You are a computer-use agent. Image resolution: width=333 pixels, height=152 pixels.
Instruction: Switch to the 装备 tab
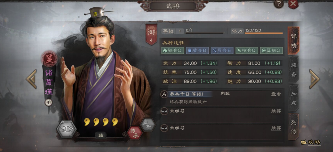click(293, 69)
